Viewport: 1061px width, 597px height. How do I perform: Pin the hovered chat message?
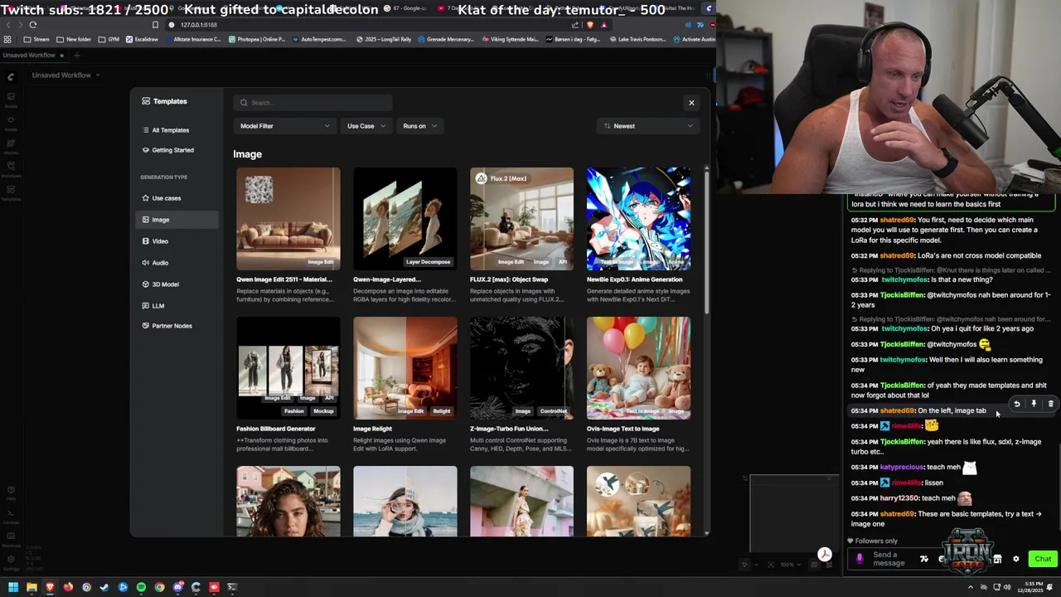point(1034,404)
